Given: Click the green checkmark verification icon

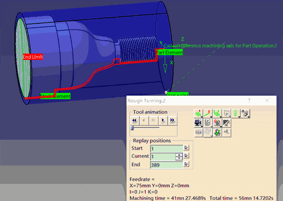Looking at the screenshot, I should (x=217, y=133).
